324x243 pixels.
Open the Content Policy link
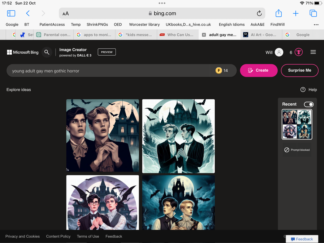click(58, 236)
